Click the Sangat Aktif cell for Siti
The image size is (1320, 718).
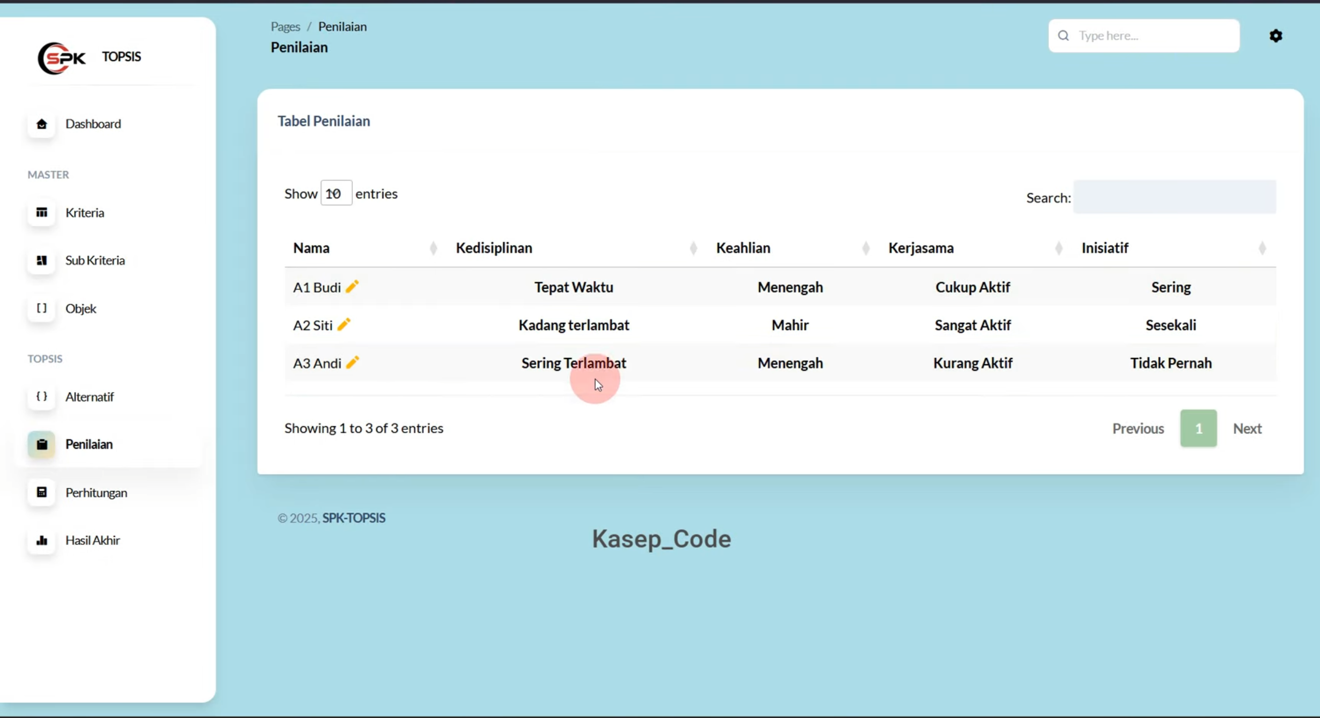972,325
